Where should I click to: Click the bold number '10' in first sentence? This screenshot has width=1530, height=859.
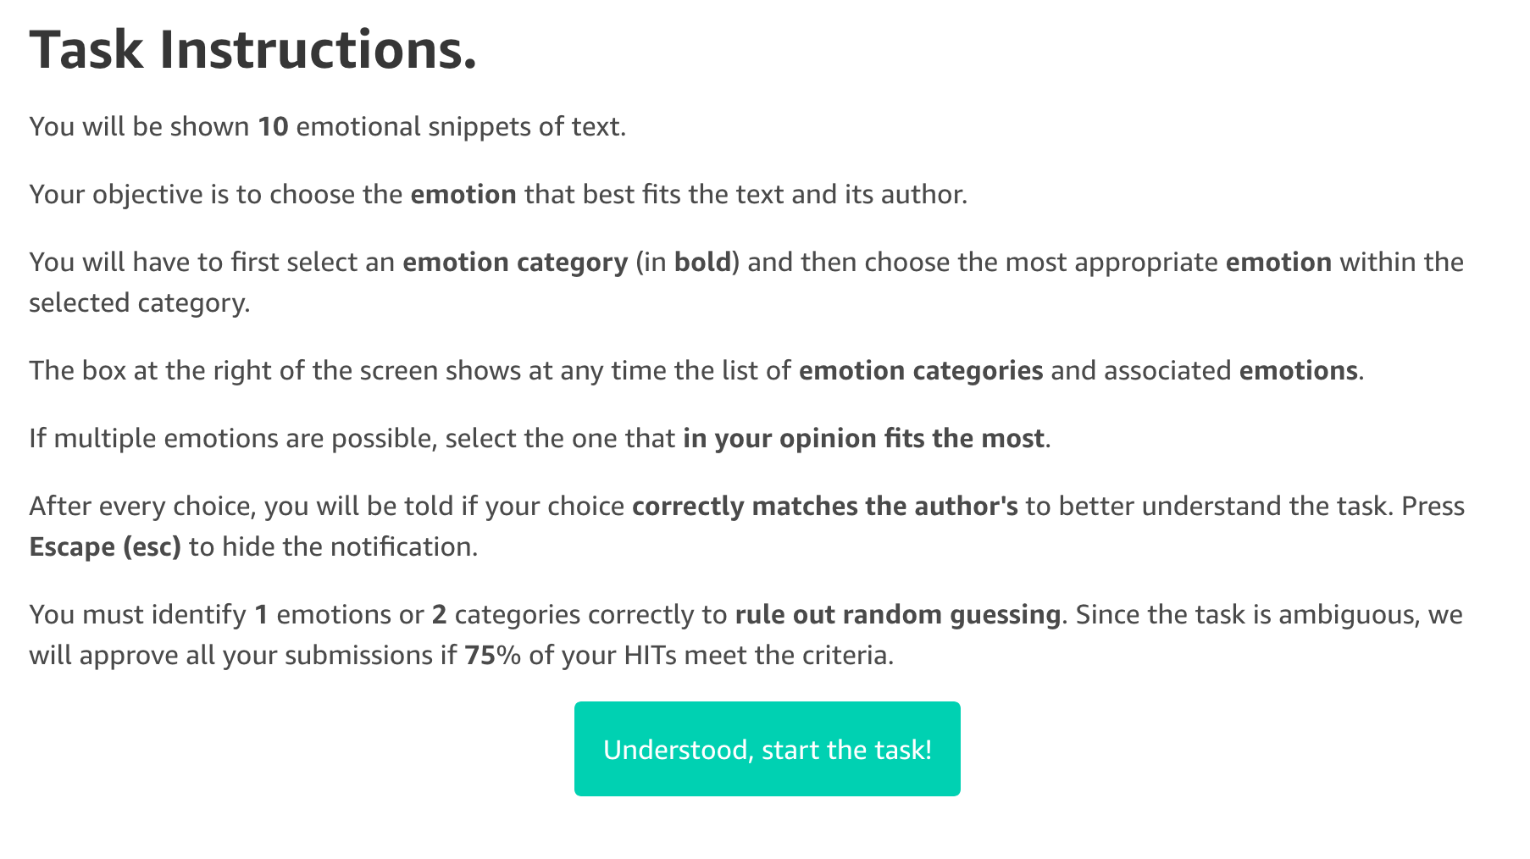click(273, 126)
